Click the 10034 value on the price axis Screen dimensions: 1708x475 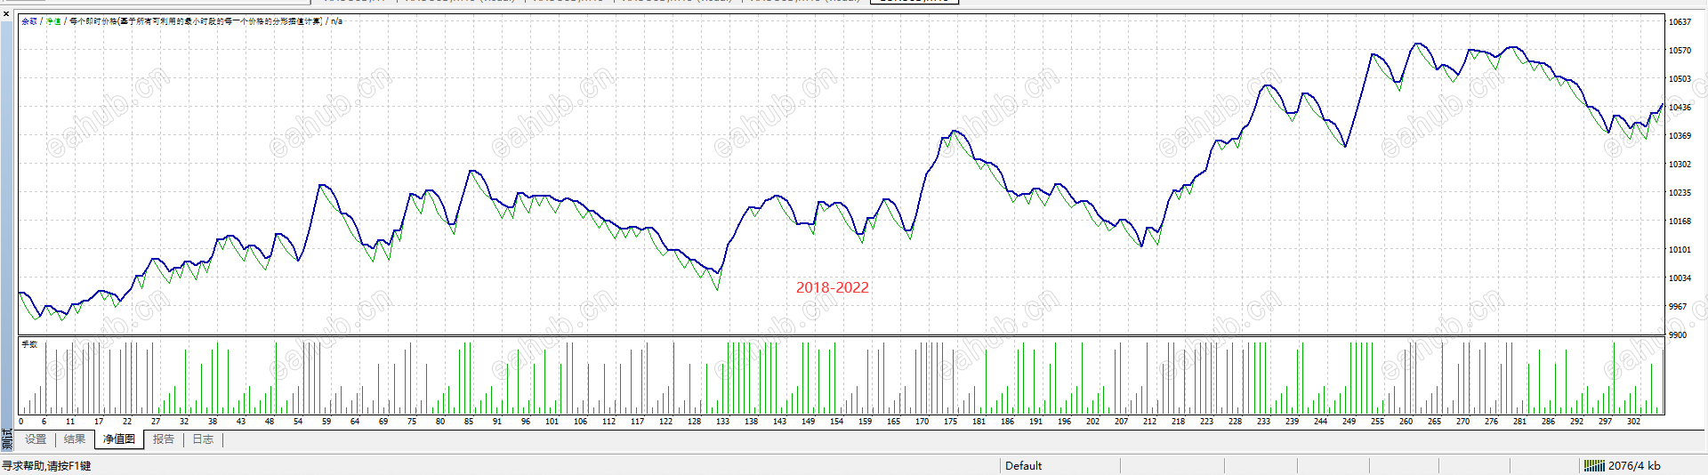point(1680,278)
